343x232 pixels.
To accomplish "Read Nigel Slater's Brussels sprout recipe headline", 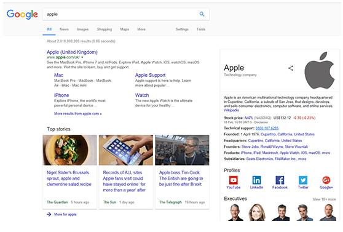I will coord(69,178).
